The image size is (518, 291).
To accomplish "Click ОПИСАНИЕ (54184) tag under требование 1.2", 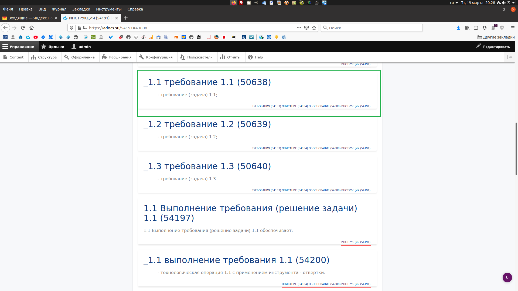I will pyautogui.click(x=295, y=148).
